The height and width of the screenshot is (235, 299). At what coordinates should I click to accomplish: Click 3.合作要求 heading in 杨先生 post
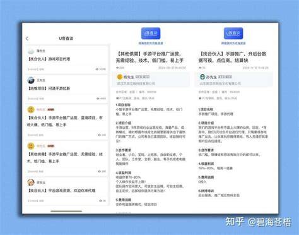click(124, 150)
